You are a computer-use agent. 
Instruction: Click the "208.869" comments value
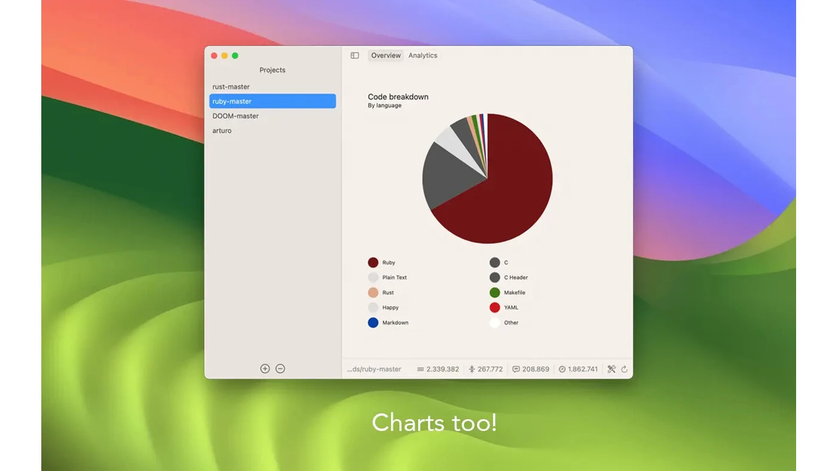coord(536,369)
